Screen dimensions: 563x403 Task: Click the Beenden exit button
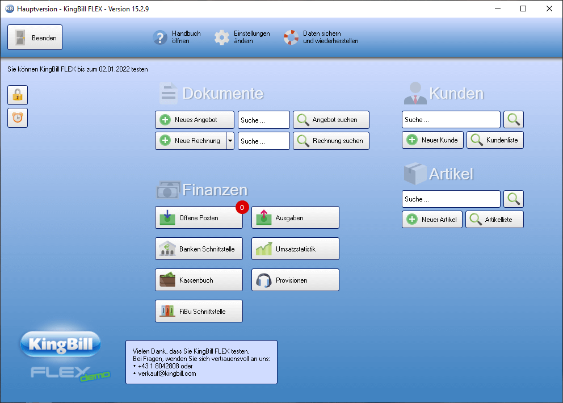[35, 37]
